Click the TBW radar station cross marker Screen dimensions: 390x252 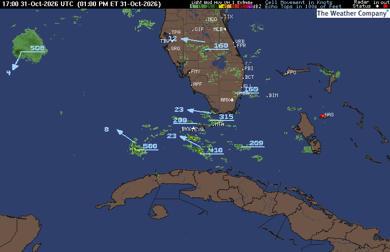(172, 41)
